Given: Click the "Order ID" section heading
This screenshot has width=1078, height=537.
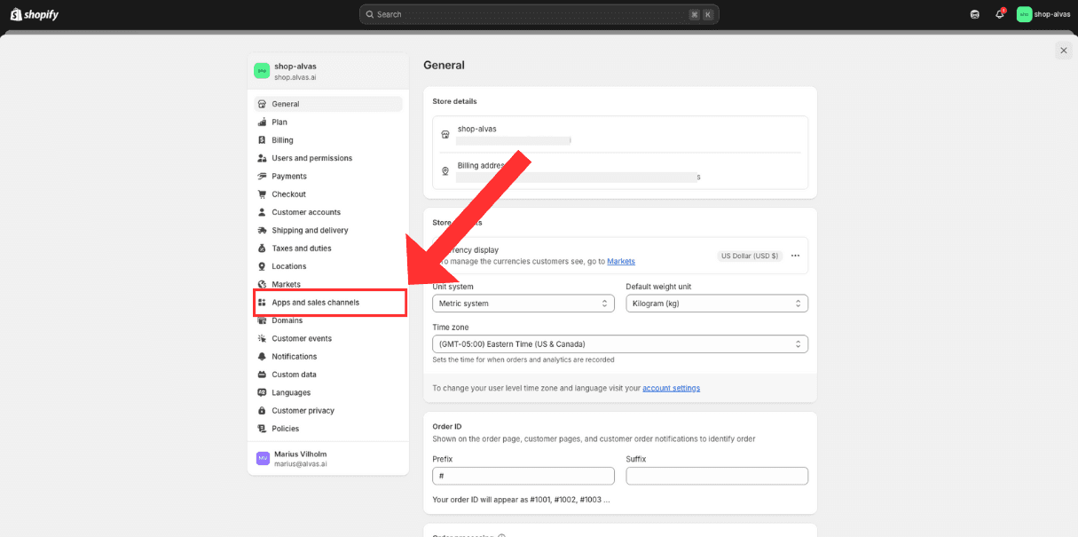Looking at the screenshot, I should click(447, 426).
